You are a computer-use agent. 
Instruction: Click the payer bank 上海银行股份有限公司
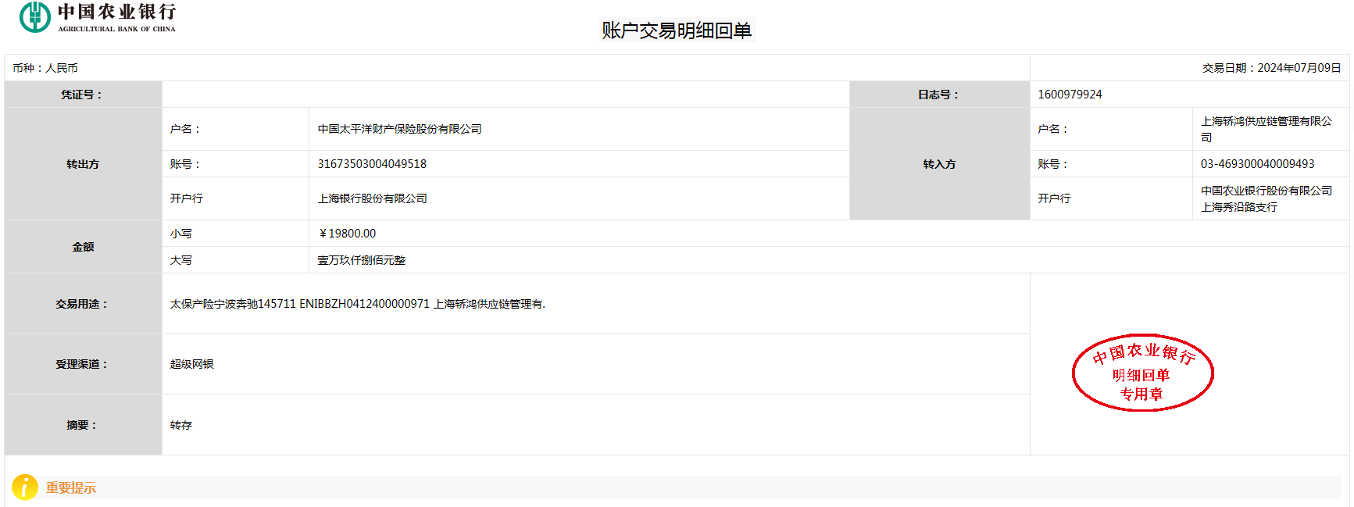(372, 198)
